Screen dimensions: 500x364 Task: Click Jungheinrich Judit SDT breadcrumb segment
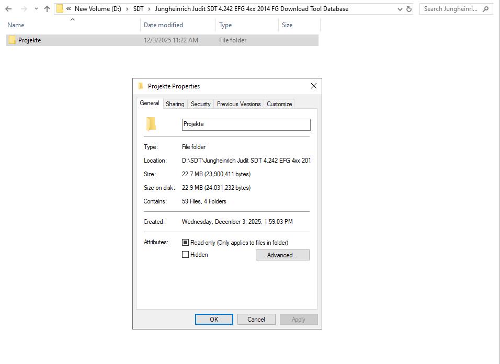click(x=252, y=9)
